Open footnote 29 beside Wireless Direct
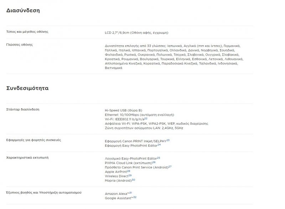Viewport: 285px width, 209px height. pos(130,176)
